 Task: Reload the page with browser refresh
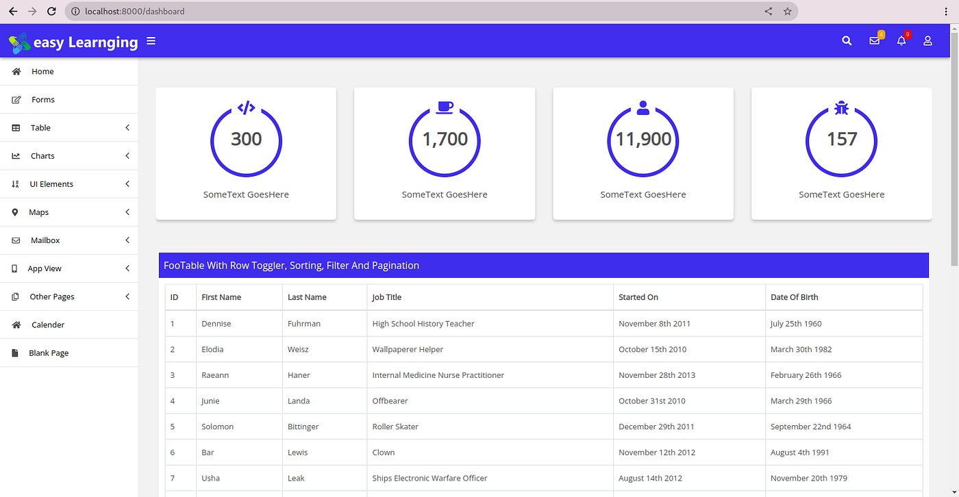click(x=51, y=12)
